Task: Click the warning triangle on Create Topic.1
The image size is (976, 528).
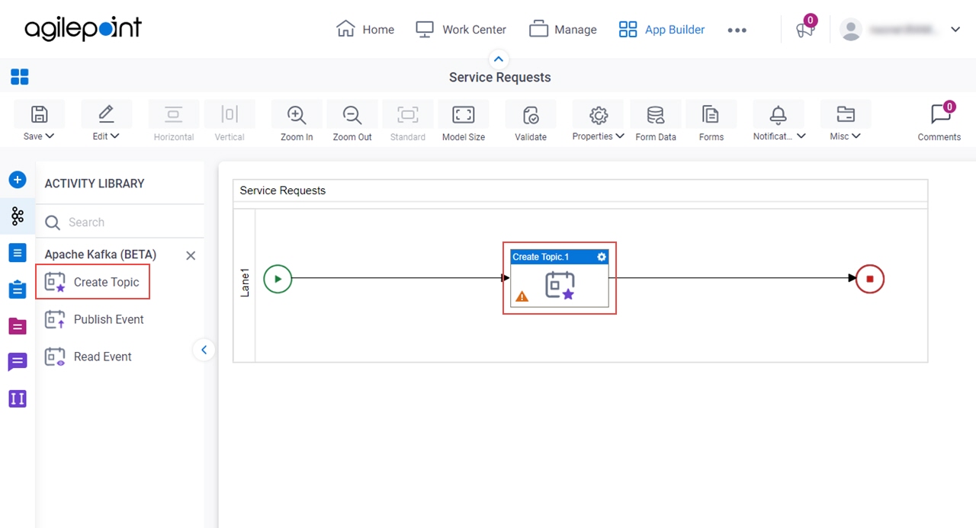Action: [522, 296]
